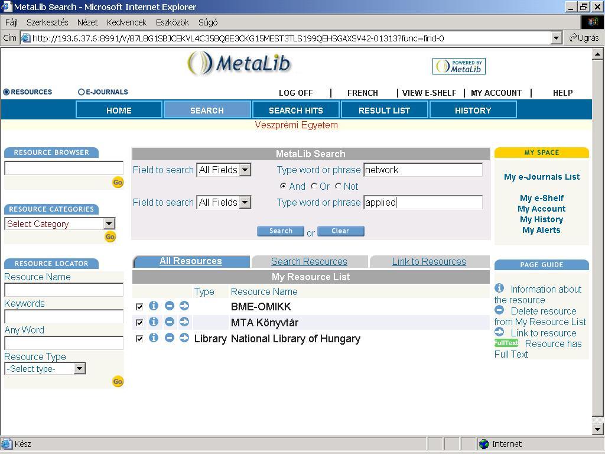605x454 pixels.
Task: Open My e-Journals List link
Action: click(x=542, y=177)
